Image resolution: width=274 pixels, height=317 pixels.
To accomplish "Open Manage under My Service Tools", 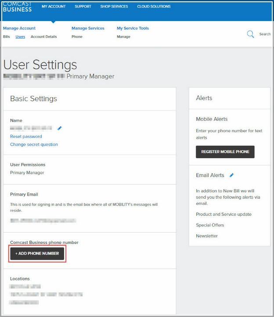I will pyautogui.click(x=123, y=36).
